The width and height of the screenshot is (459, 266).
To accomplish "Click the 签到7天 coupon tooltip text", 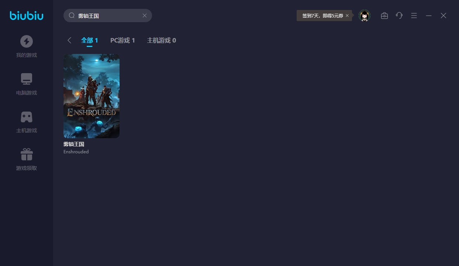I will click(x=322, y=16).
